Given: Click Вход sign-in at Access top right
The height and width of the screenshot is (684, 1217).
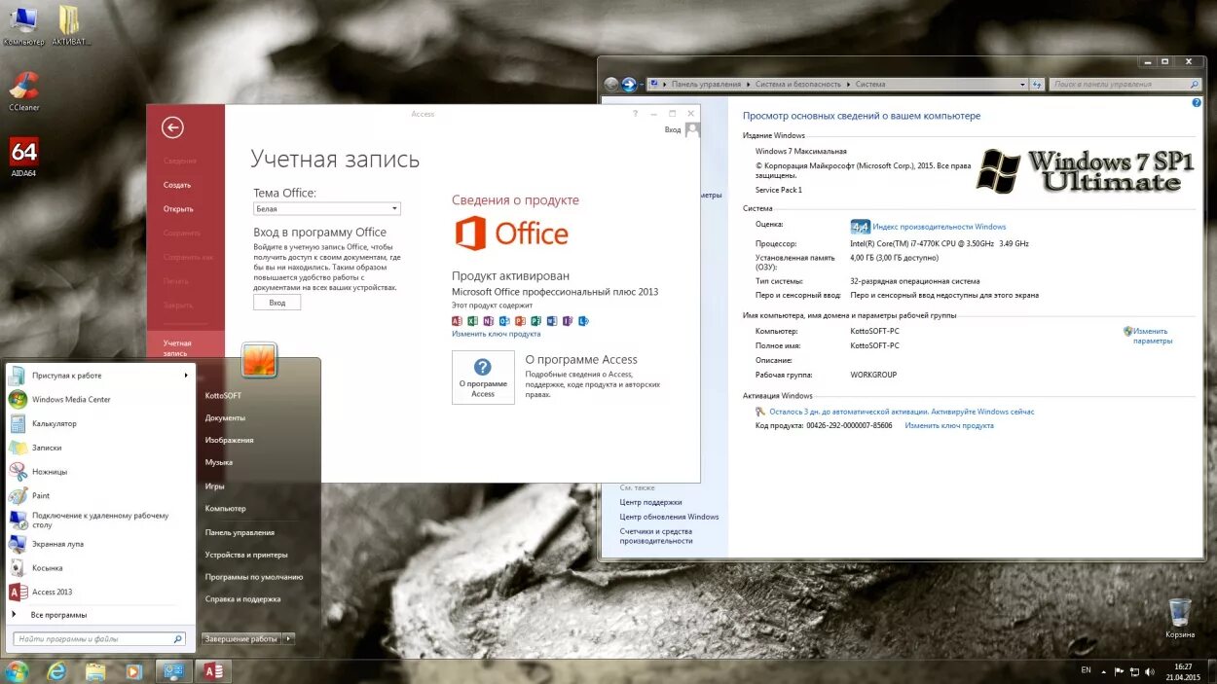Looking at the screenshot, I should 673,129.
